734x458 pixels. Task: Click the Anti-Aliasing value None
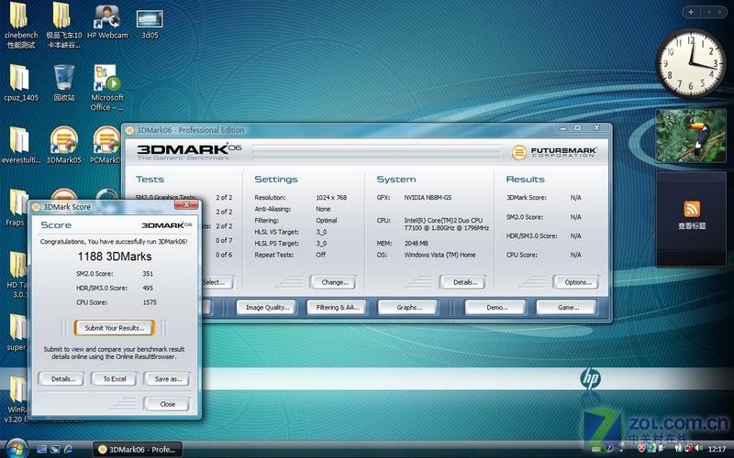pyautogui.click(x=323, y=210)
